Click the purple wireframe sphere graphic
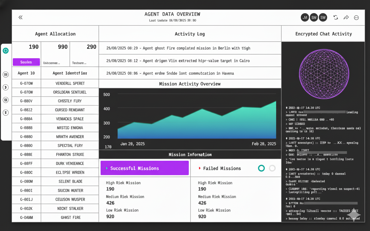This screenshot has height=231, width=370. click(324, 74)
